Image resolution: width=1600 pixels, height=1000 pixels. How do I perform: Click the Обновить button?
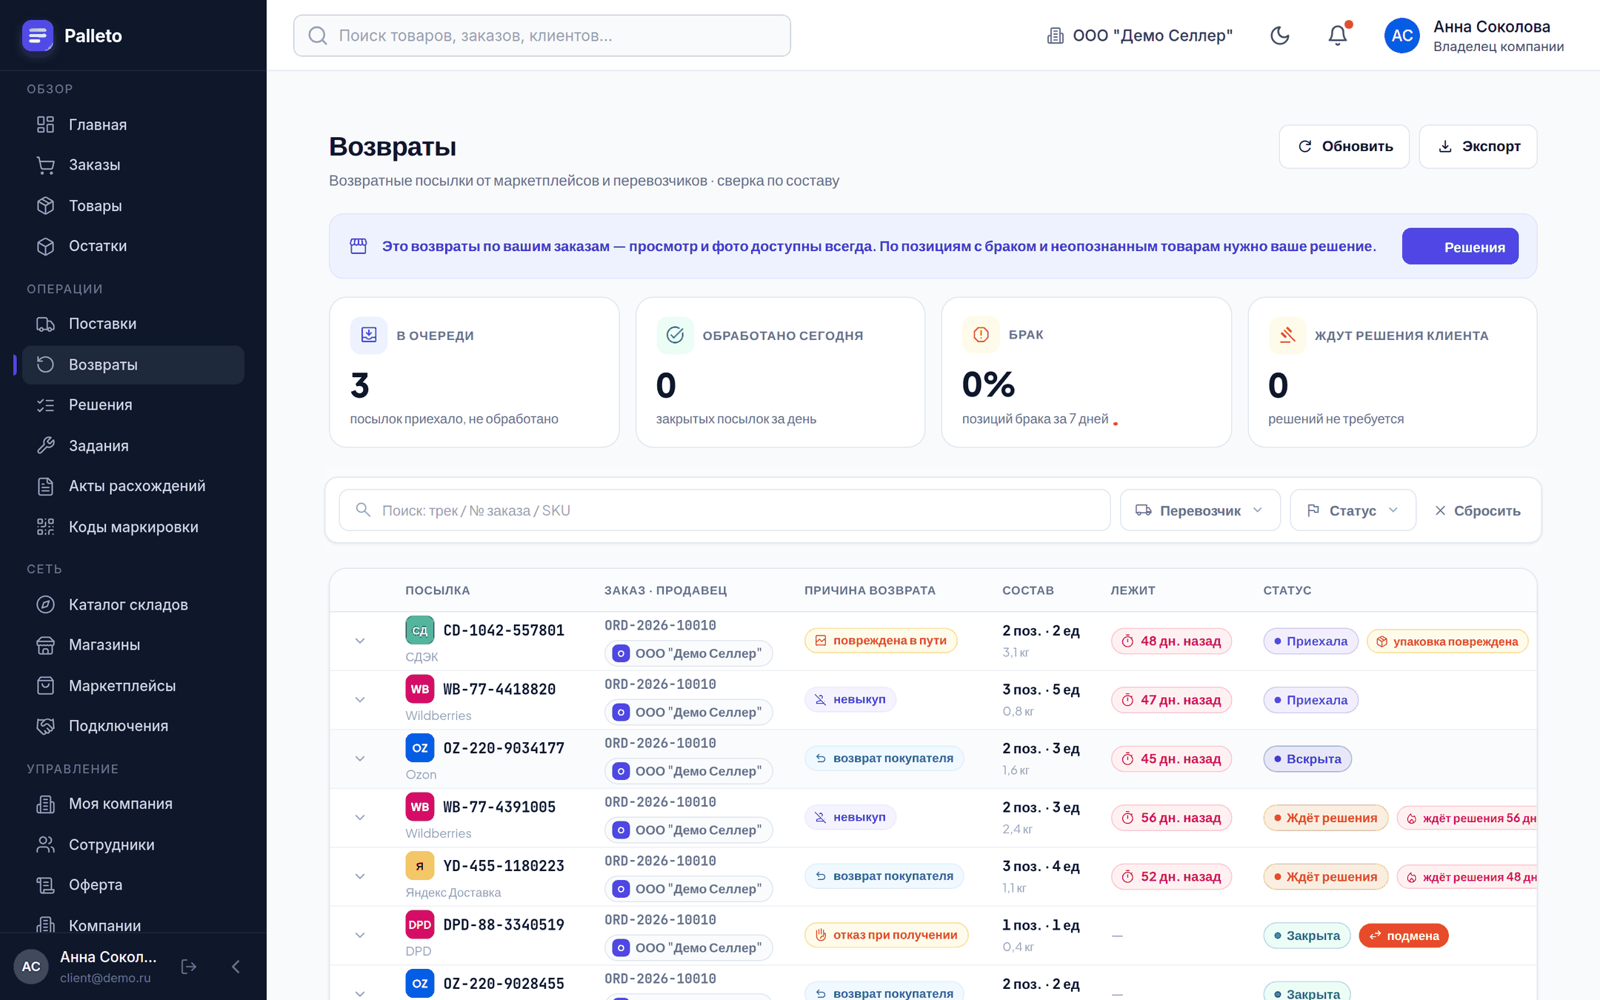tap(1344, 147)
